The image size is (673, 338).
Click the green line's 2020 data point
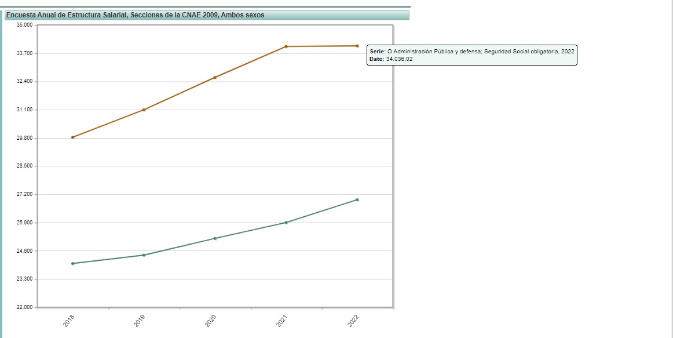215,238
